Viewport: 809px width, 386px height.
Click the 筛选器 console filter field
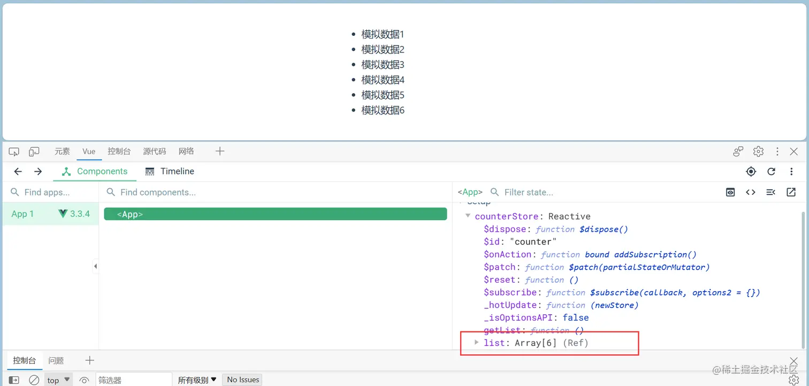coord(134,380)
